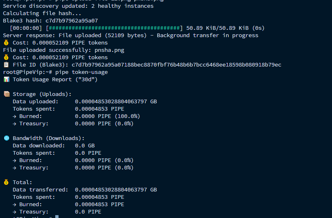Click the second "Cost: 0.000052109 PIPE tokens" line text
The height and width of the screenshot is (218, 332).
coord(60,58)
